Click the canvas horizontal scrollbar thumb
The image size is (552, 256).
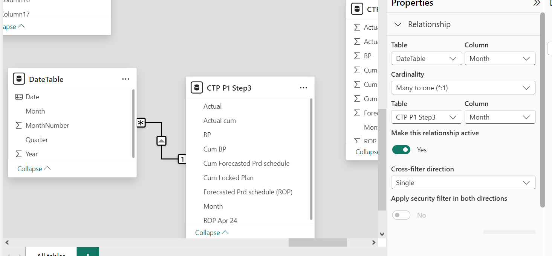[318, 242]
